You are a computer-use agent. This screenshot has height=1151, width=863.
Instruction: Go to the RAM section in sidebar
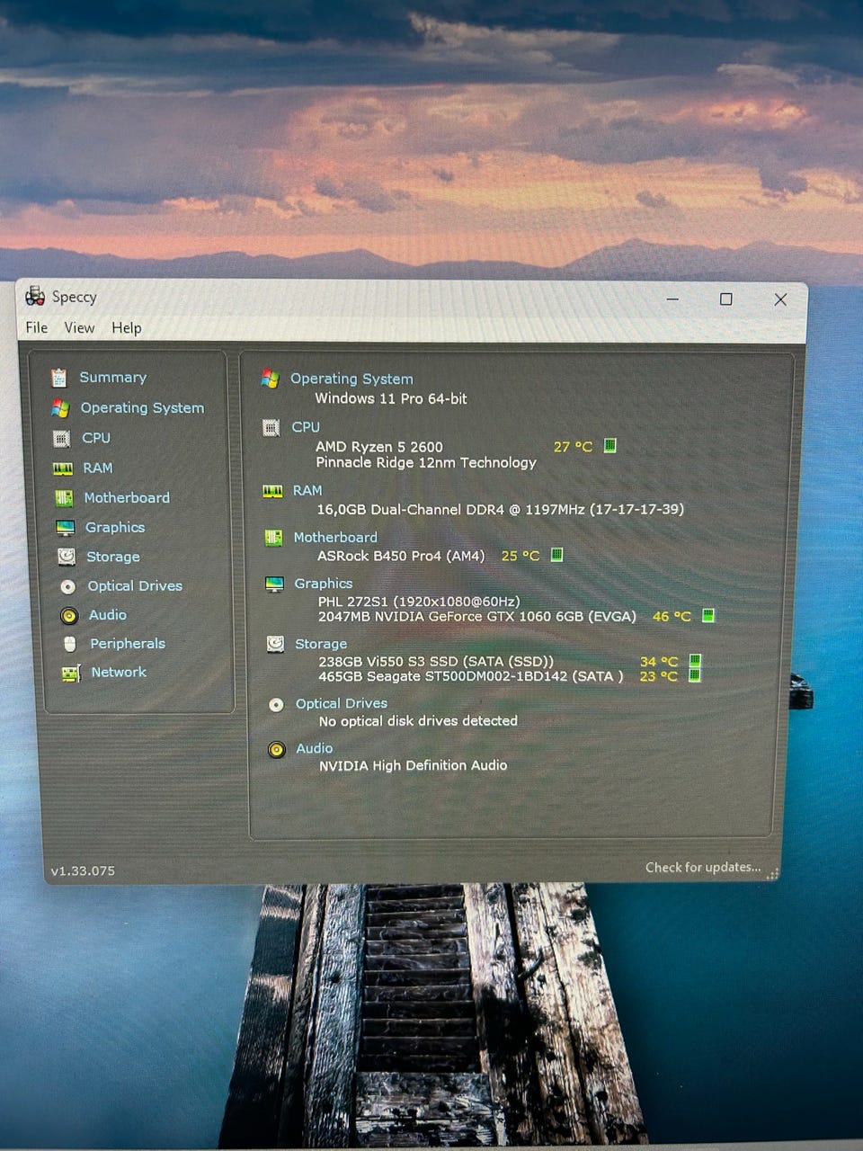coord(98,468)
